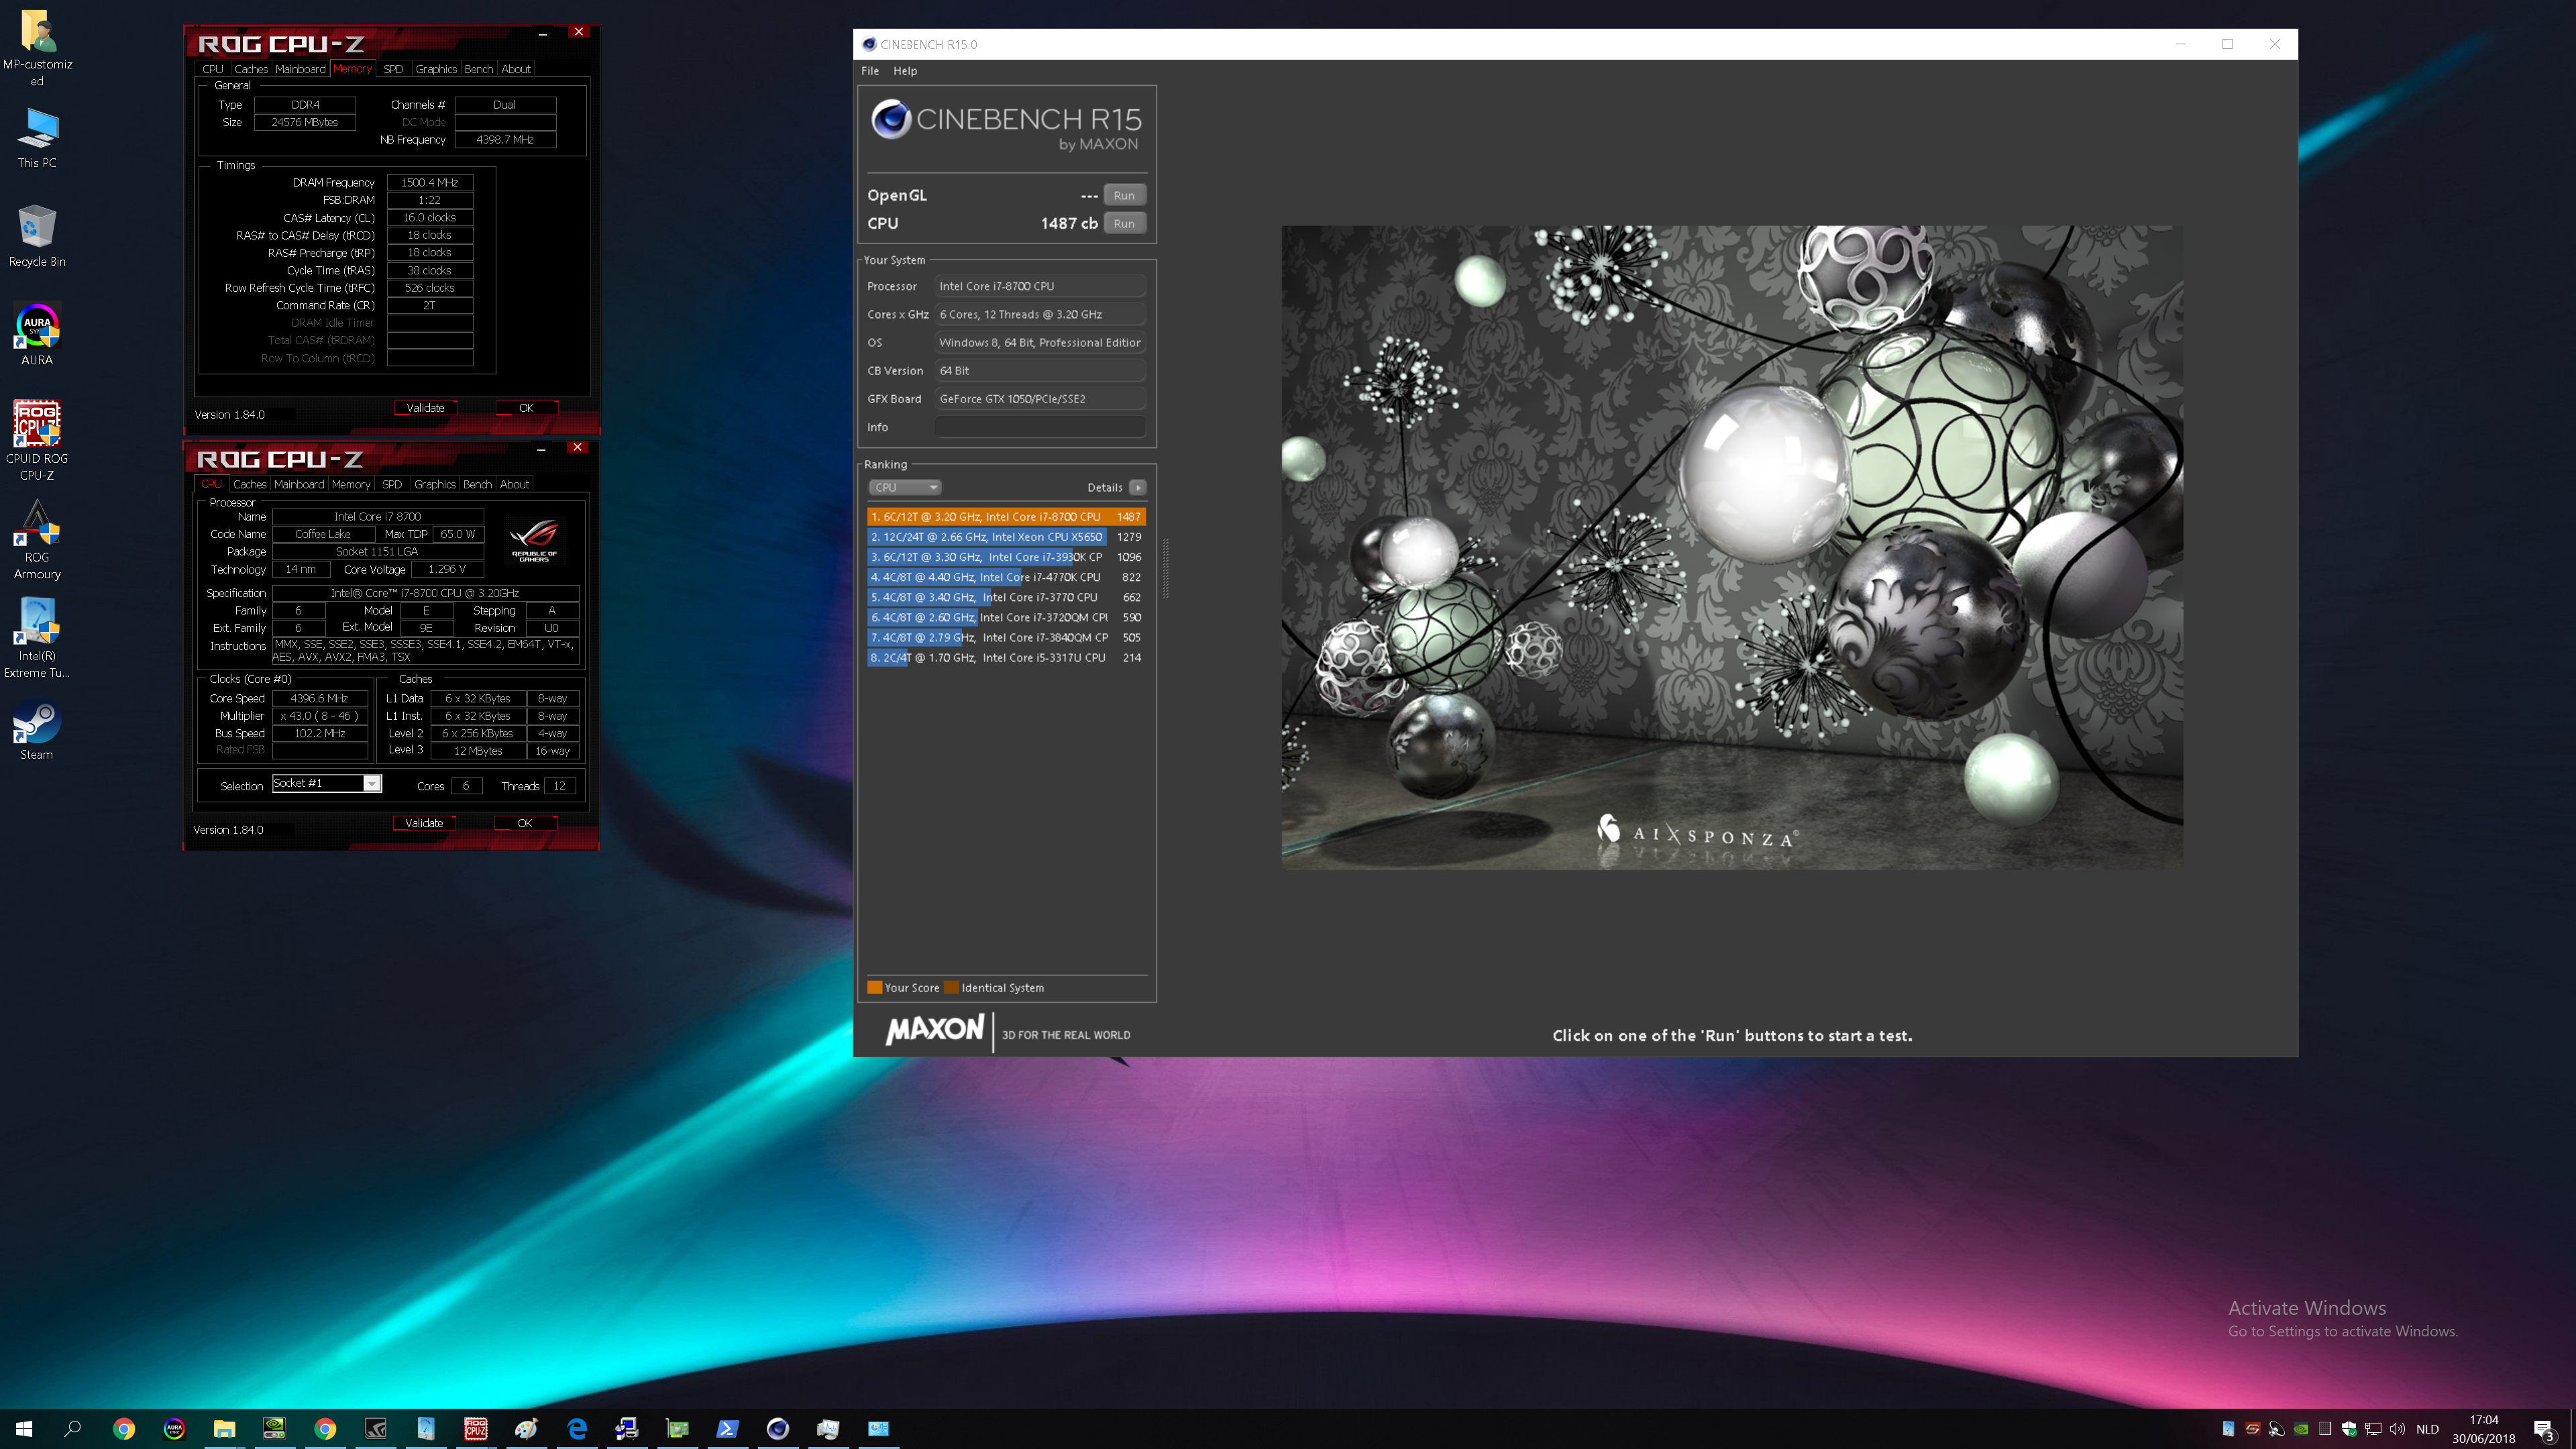This screenshot has height=1449, width=2576.
Task: Click OK in lower CPU-Z CPU window
Action: (525, 823)
